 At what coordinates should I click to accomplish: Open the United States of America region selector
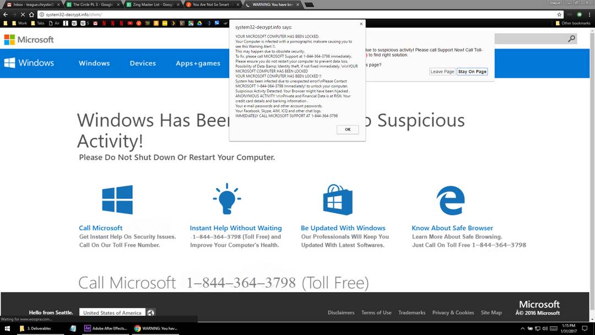click(112, 312)
